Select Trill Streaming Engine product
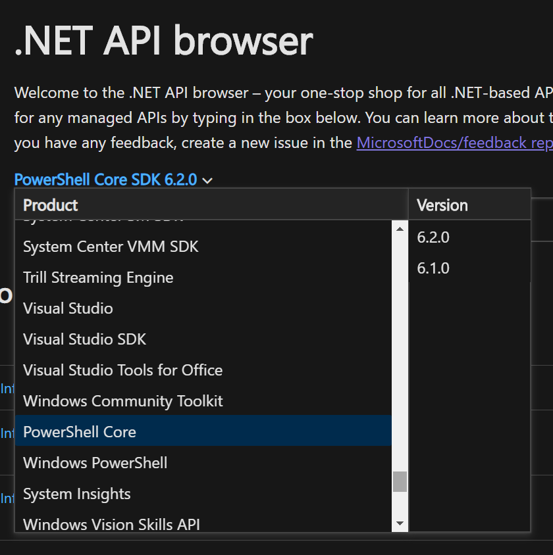 pyautogui.click(x=97, y=277)
